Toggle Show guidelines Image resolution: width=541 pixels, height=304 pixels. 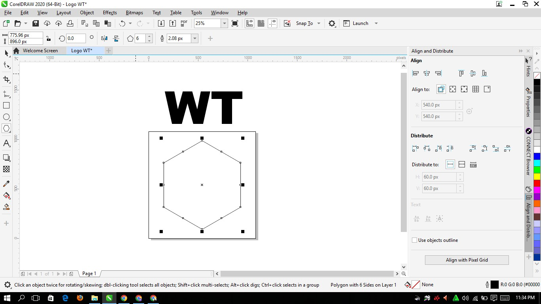point(272,23)
